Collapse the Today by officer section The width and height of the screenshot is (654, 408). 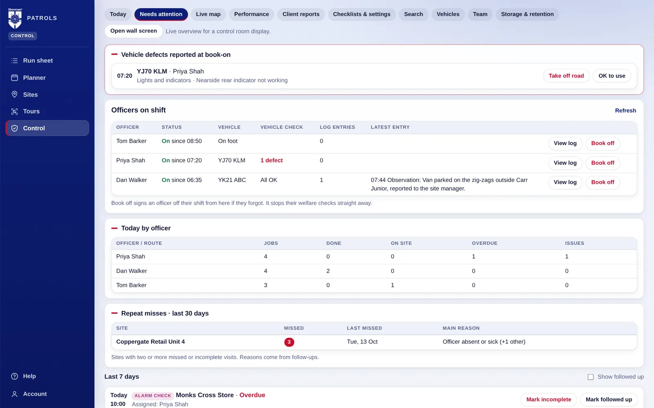click(114, 228)
